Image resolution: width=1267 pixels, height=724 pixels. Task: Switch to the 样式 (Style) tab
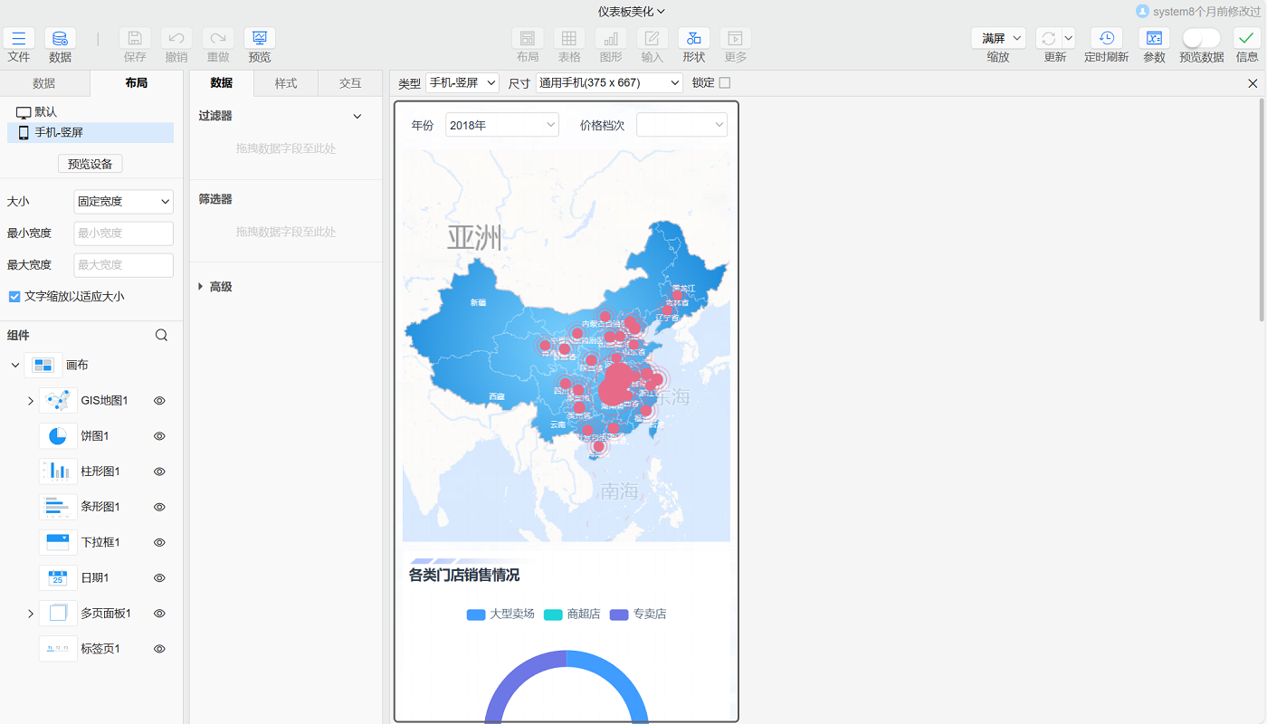click(x=286, y=83)
